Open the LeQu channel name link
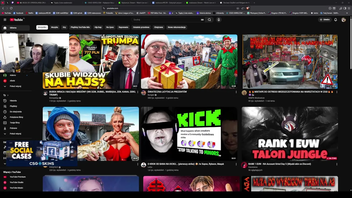352x198 pixels. coord(150,167)
